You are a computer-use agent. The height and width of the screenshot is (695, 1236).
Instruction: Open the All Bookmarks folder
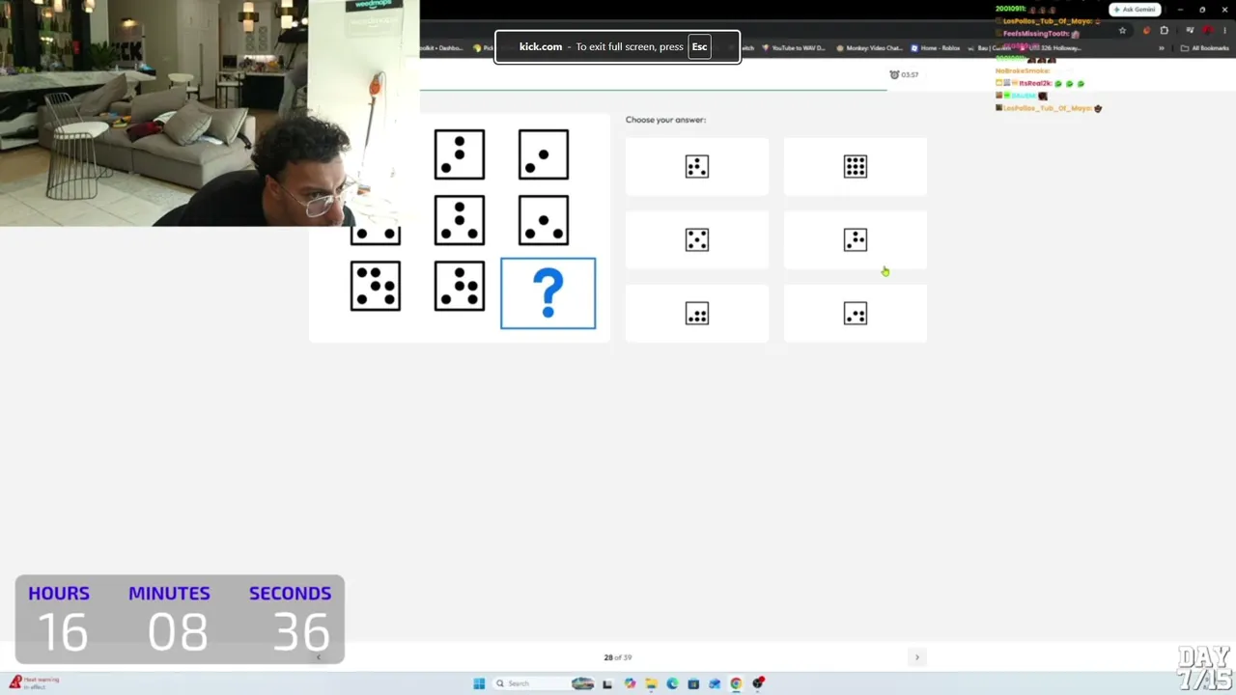click(x=1204, y=48)
